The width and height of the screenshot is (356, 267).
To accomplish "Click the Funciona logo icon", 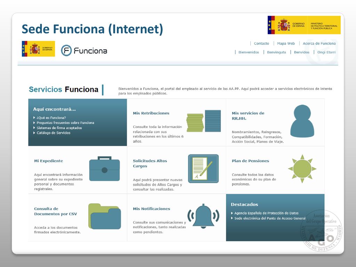I will pyautogui.click(x=66, y=50).
